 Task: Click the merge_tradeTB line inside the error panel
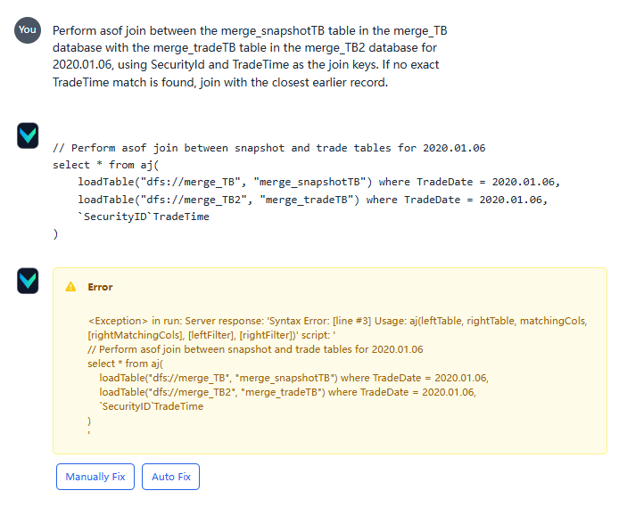pos(287,392)
